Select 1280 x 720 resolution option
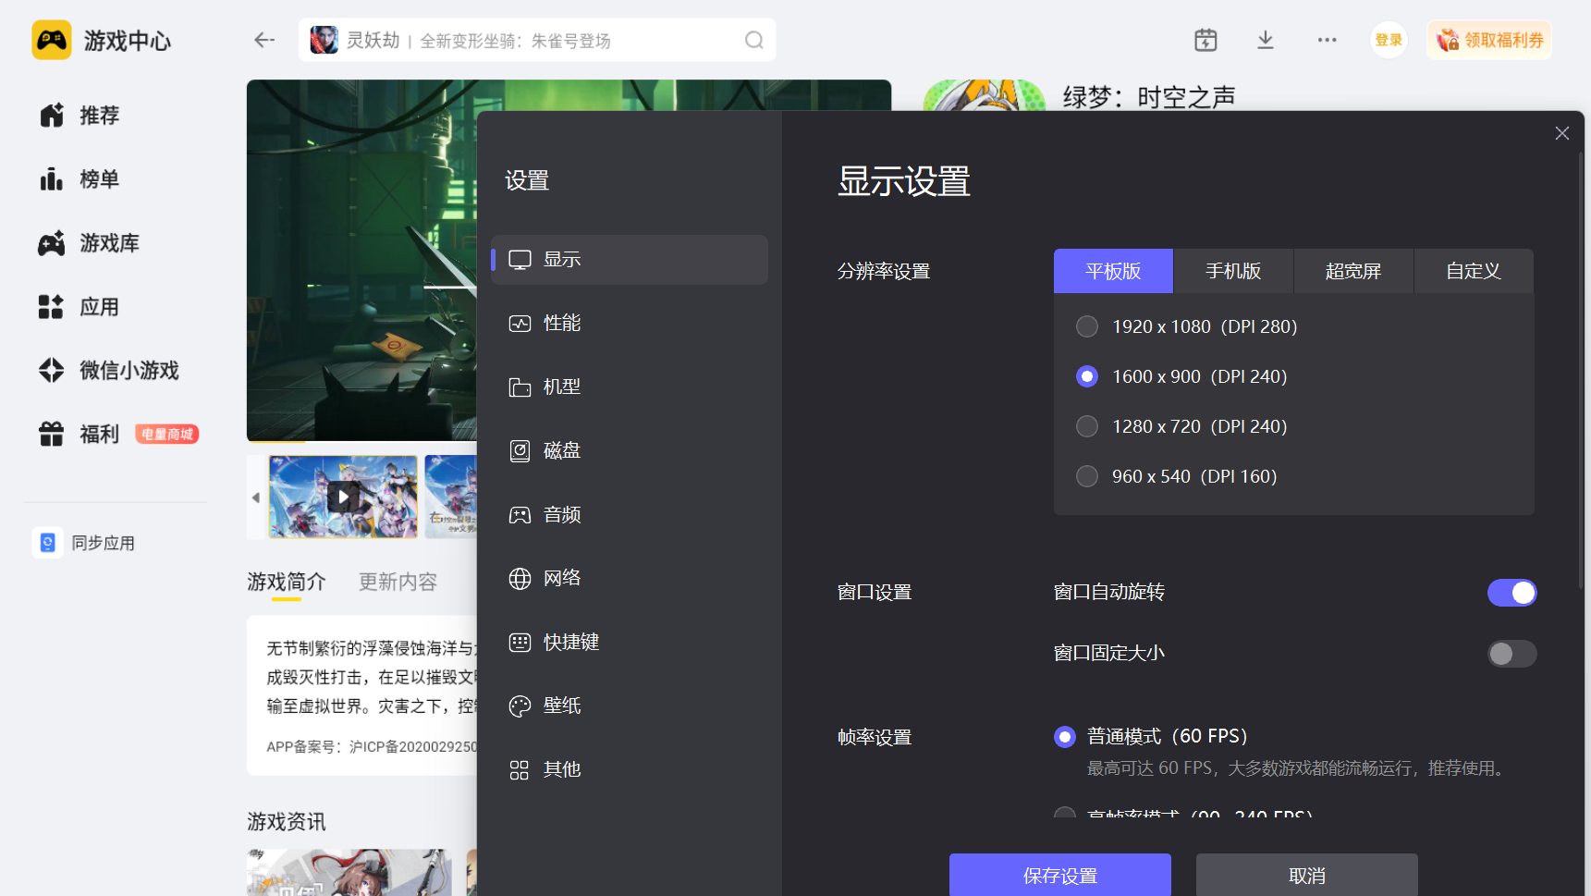 1087,426
